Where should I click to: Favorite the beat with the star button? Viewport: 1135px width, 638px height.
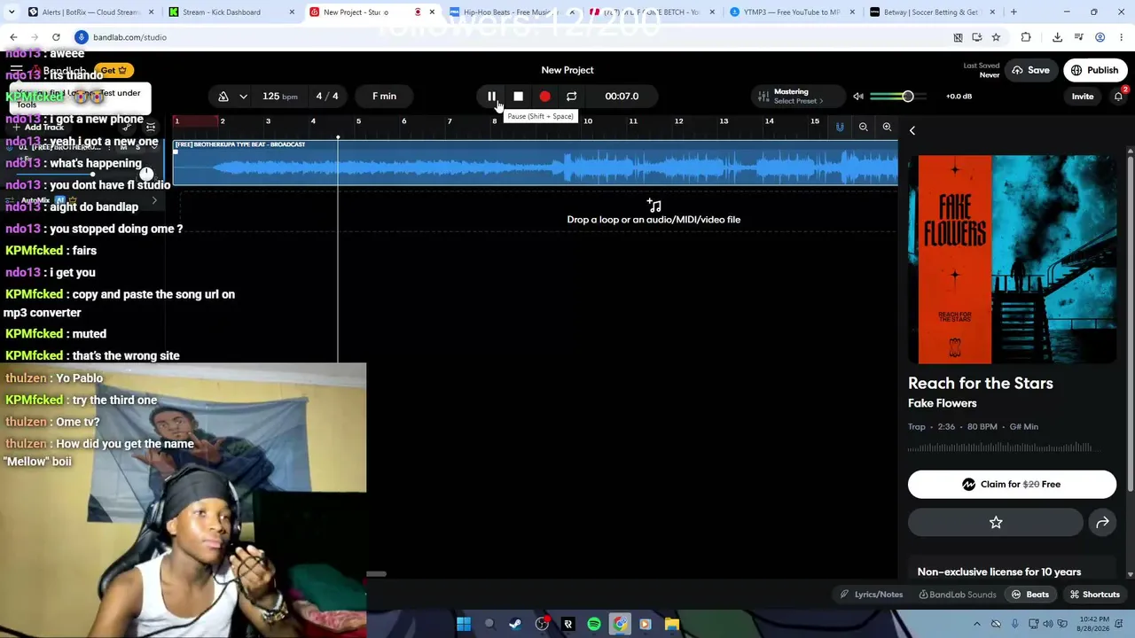(x=996, y=523)
